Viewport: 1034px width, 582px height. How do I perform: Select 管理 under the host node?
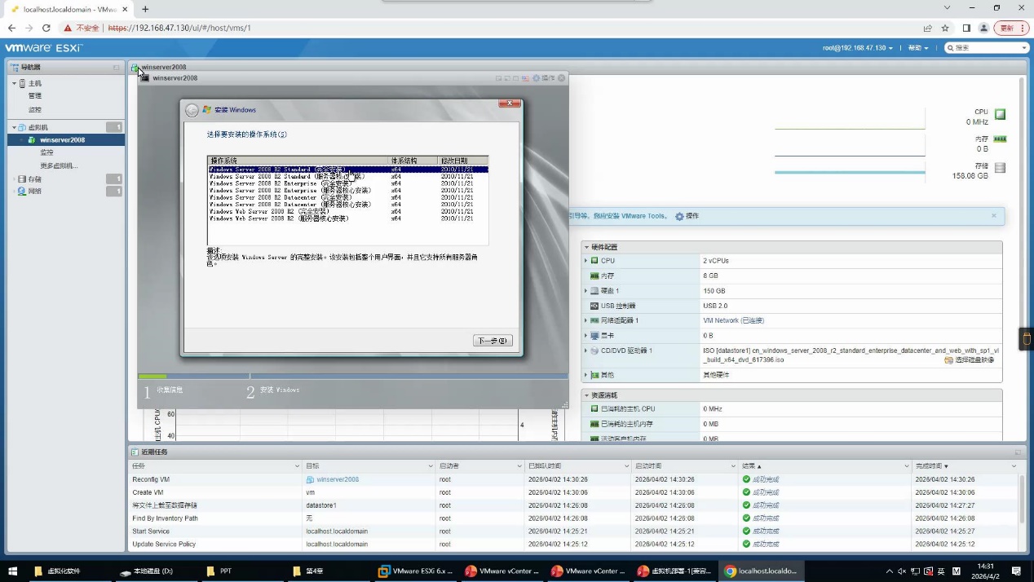coord(35,96)
